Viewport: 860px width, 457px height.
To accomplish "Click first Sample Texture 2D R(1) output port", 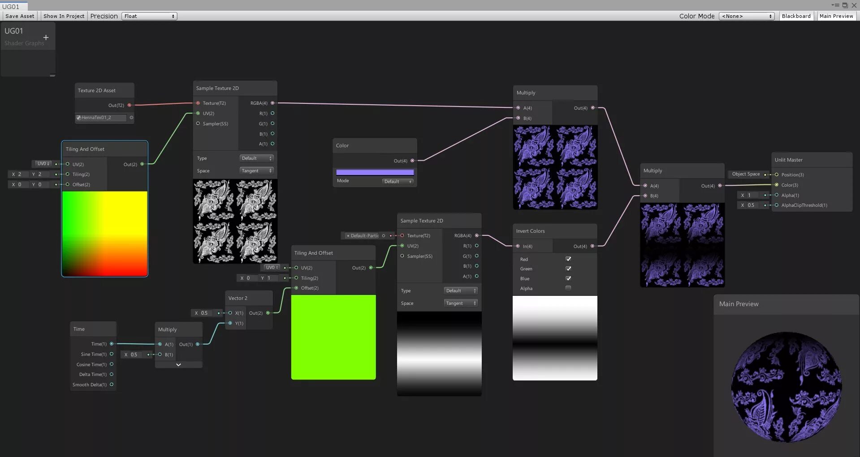I will [272, 113].
